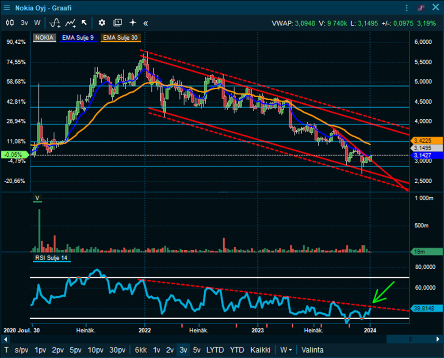Screen dimensions: 444x358
Task: Select the 10pv timeframe
Action: [x=96, y=350]
